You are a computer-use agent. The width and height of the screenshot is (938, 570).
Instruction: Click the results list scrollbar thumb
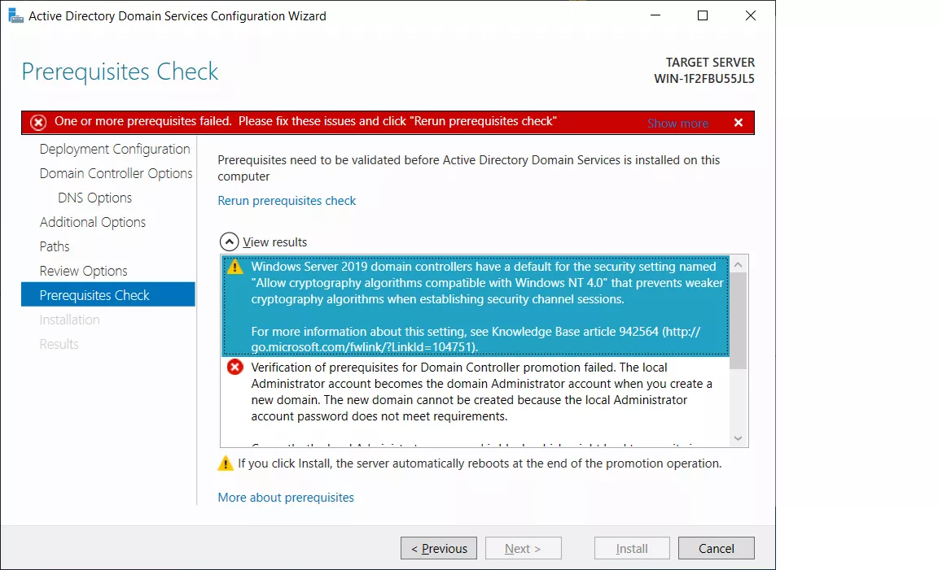click(x=739, y=321)
